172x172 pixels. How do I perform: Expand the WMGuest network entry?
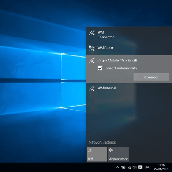click(x=129, y=48)
